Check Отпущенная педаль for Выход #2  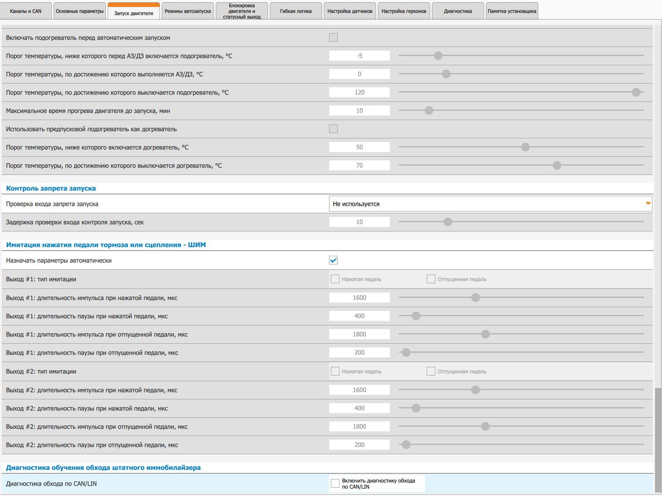[431, 371]
